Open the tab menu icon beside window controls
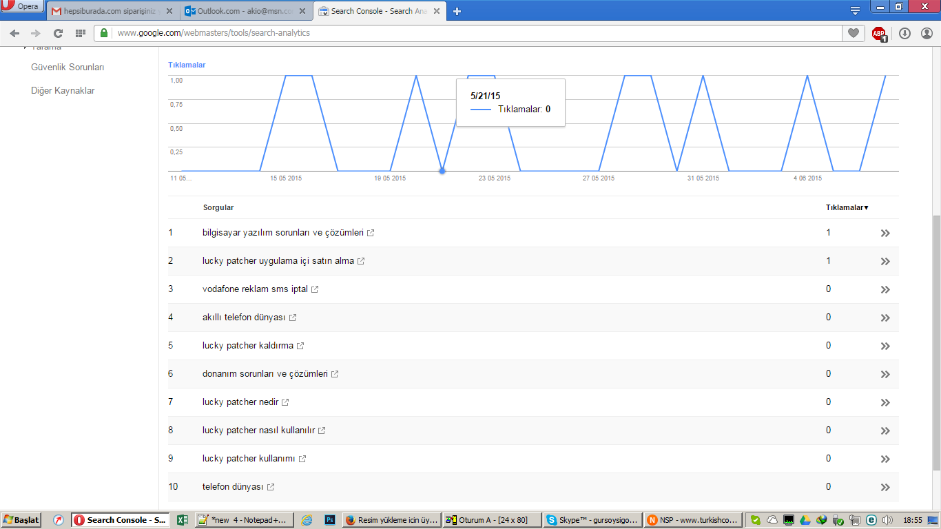The image size is (941, 529). (855, 10)
